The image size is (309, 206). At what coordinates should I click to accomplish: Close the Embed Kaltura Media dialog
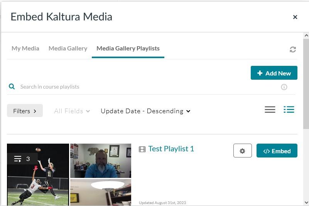point(295,17)
